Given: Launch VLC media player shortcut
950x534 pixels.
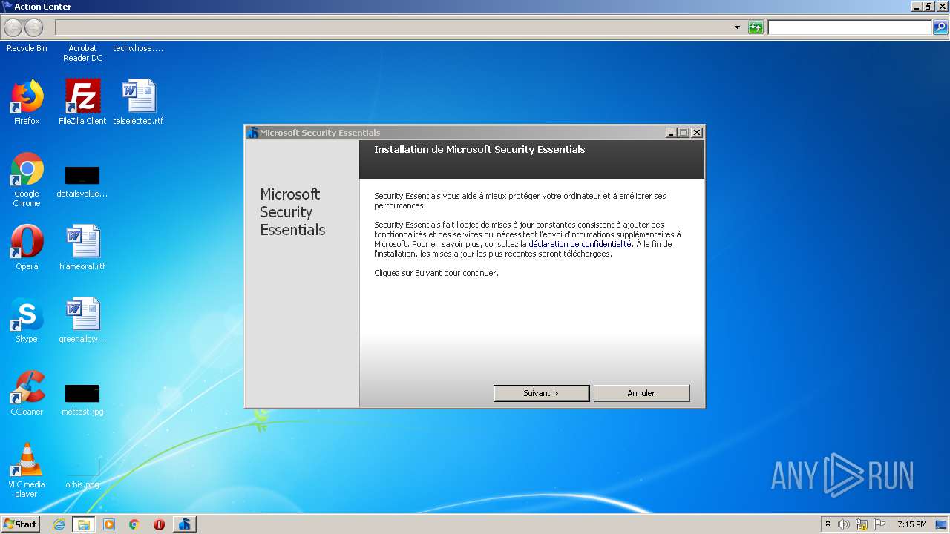Looking at the screenshot, I should point(27,470).
